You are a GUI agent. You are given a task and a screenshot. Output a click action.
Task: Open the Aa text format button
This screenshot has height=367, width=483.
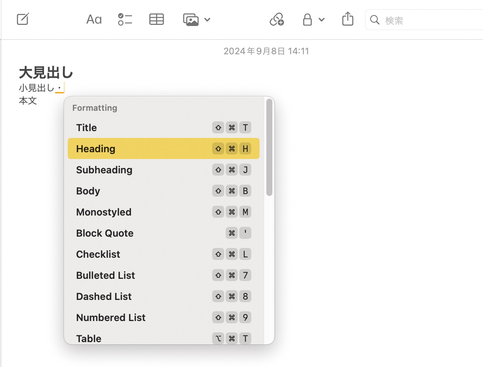click(x=94, y=19)
